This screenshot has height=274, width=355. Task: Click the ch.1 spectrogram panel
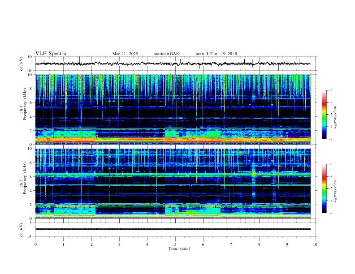tap(173, 109)
